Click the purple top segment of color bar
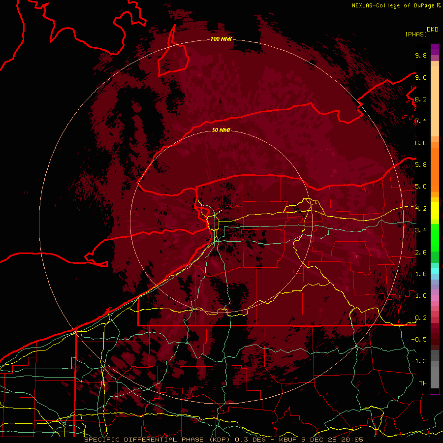The height and width of the screenshot is (443, 443). 435,49
